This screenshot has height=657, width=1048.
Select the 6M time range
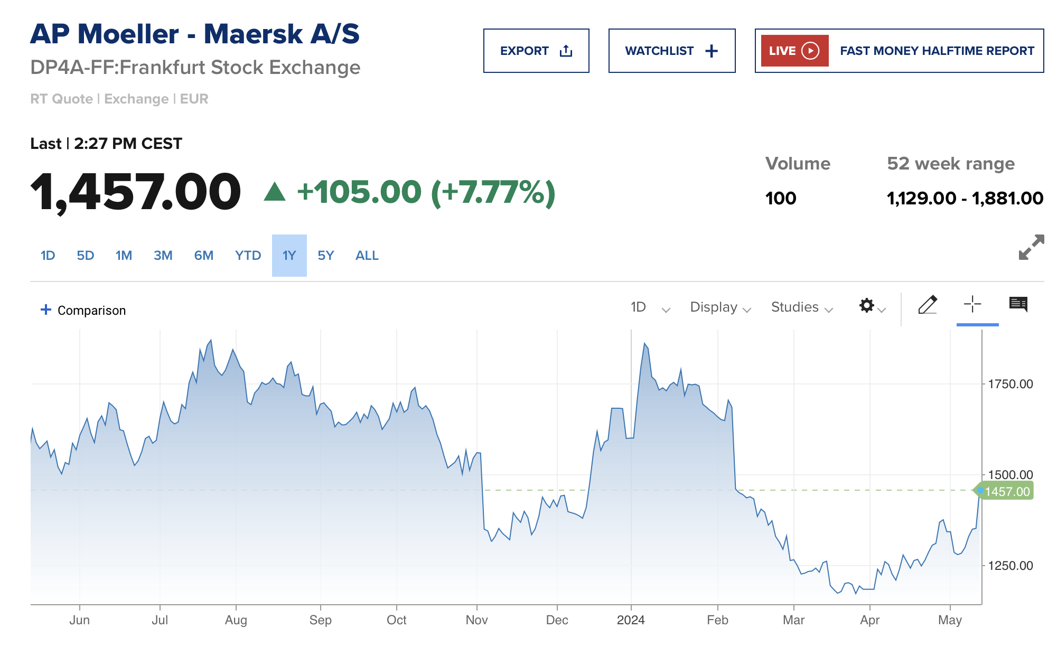(203, 256)
